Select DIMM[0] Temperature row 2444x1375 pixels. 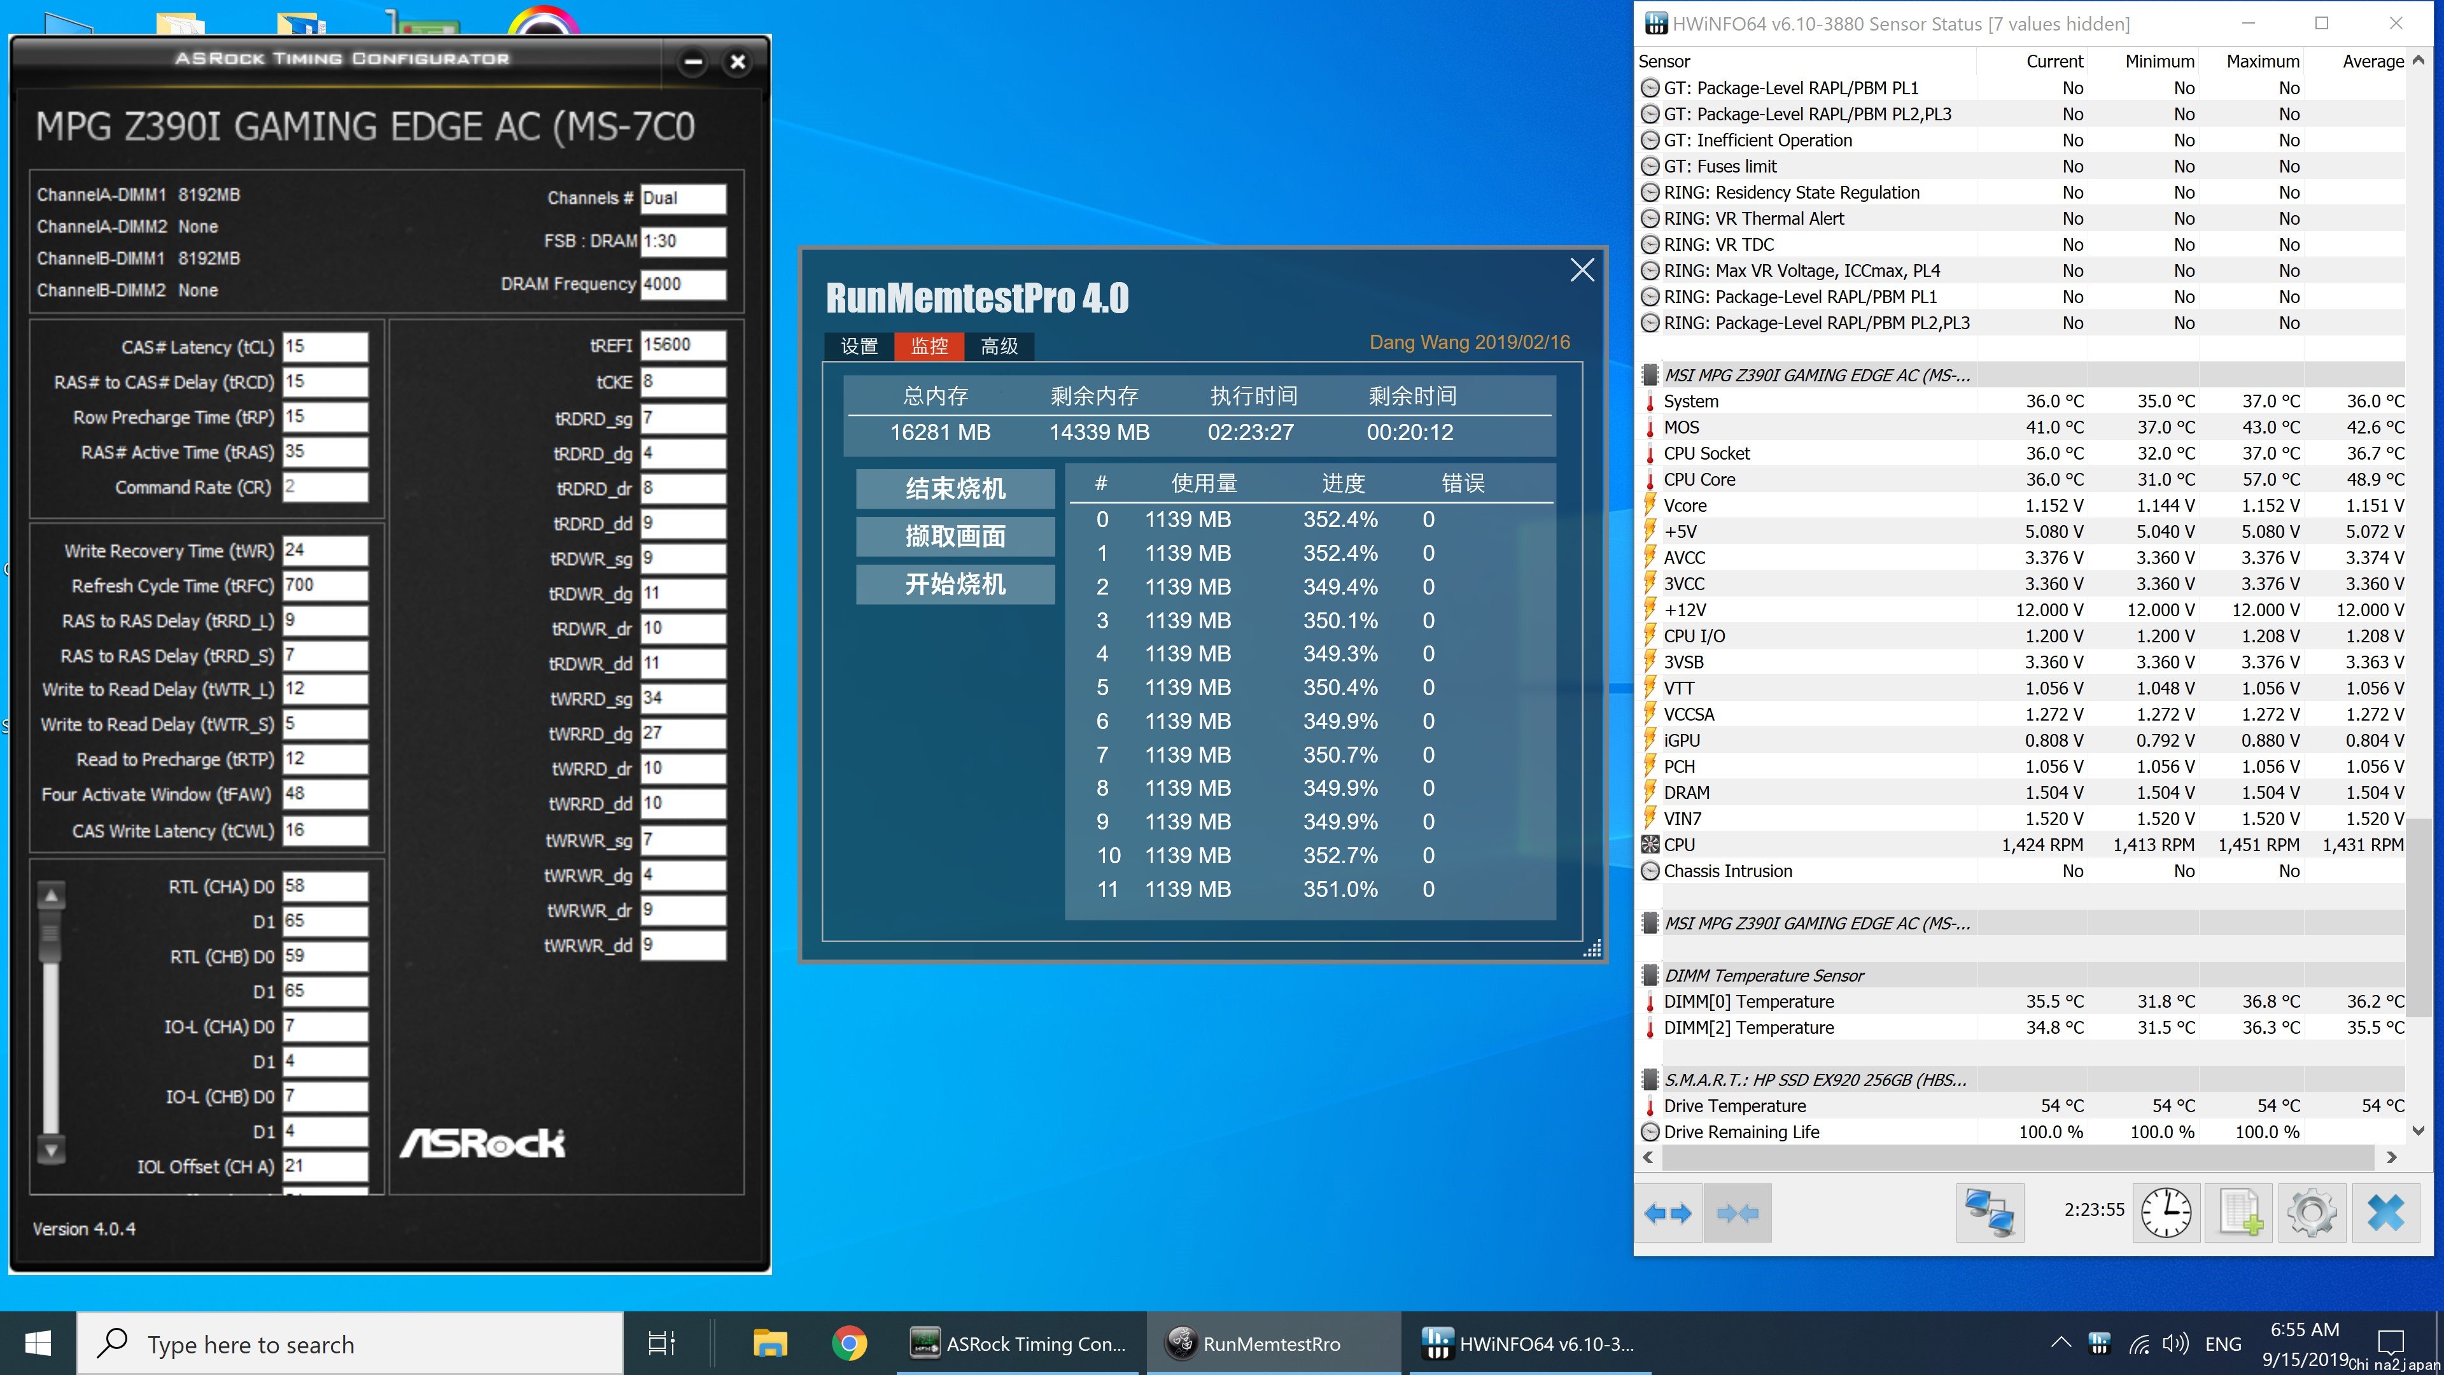pyautogui.click(x=2021, y=1001)
